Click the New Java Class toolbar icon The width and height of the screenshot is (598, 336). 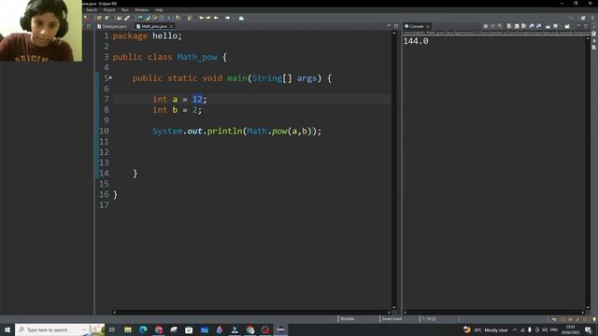pyautogui.click(x=107, y=18)
